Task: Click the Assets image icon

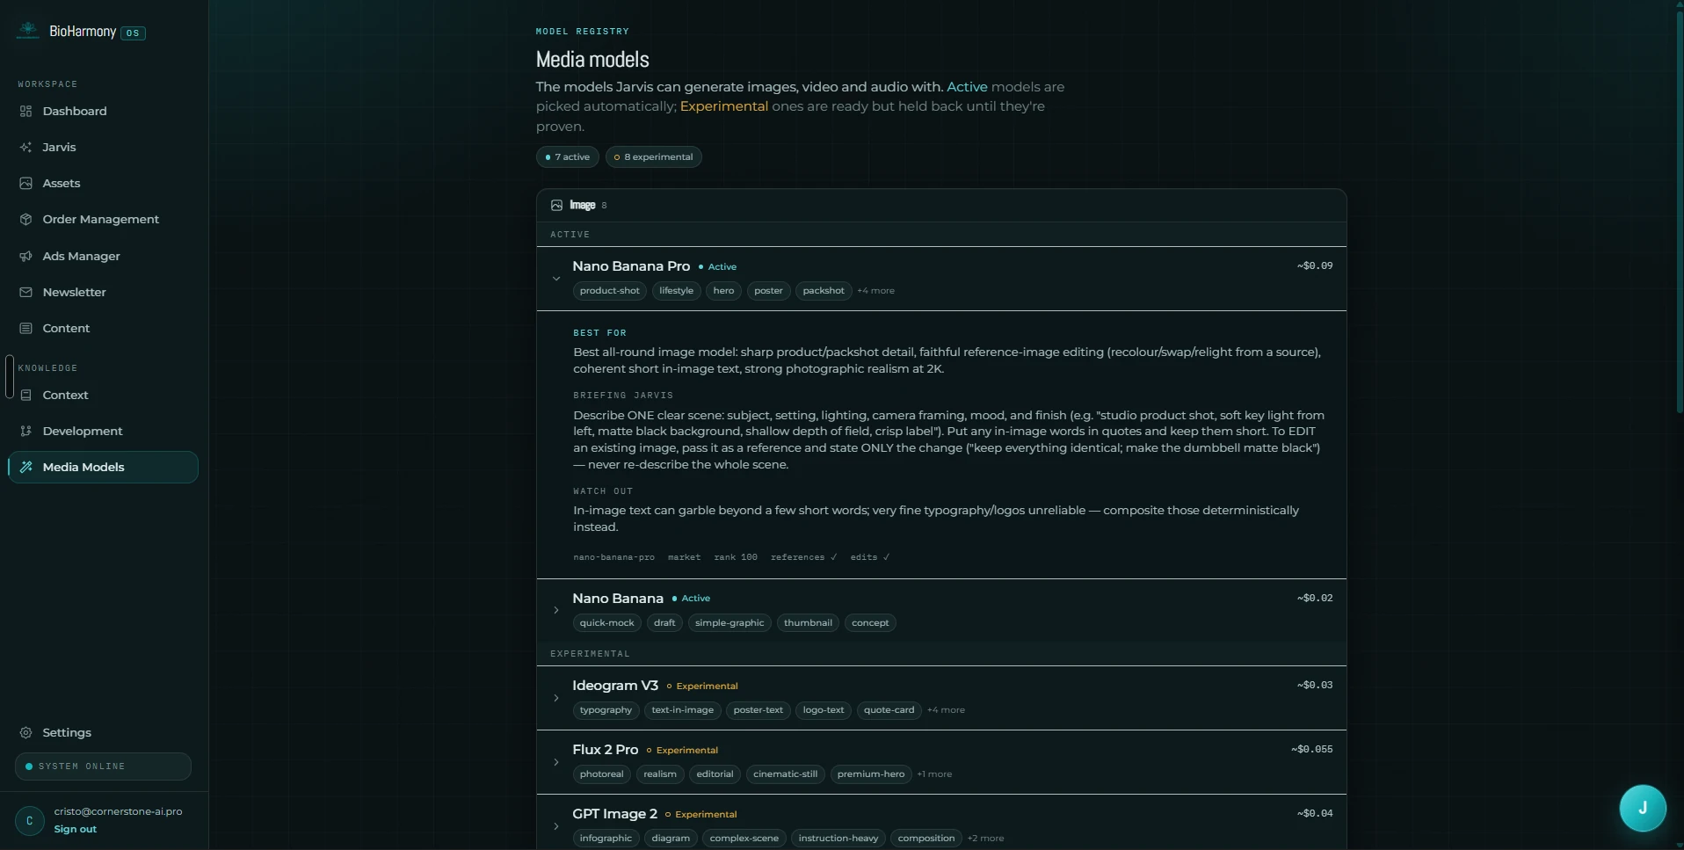Action: tap(25, 184)
